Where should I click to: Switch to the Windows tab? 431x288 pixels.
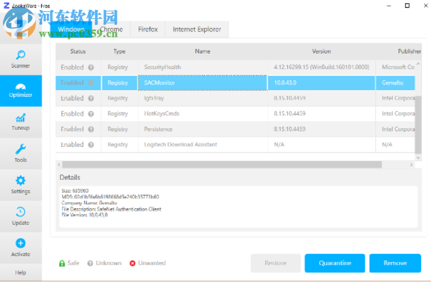[x=71, y=29]
